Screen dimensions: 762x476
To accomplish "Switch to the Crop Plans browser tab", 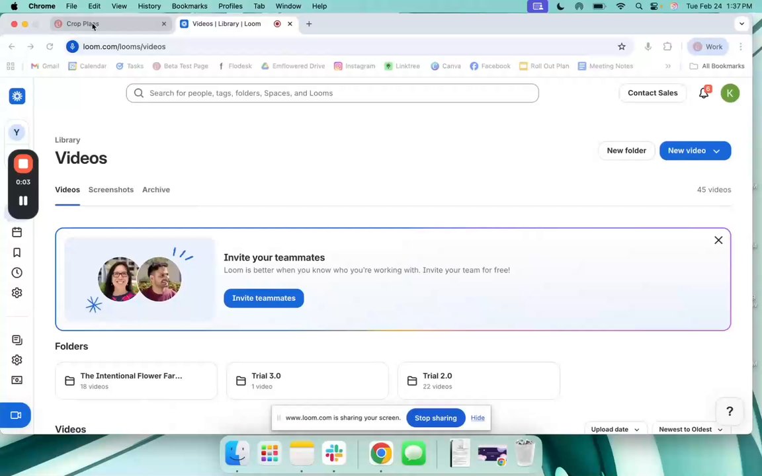I will (x=111, y=24).
